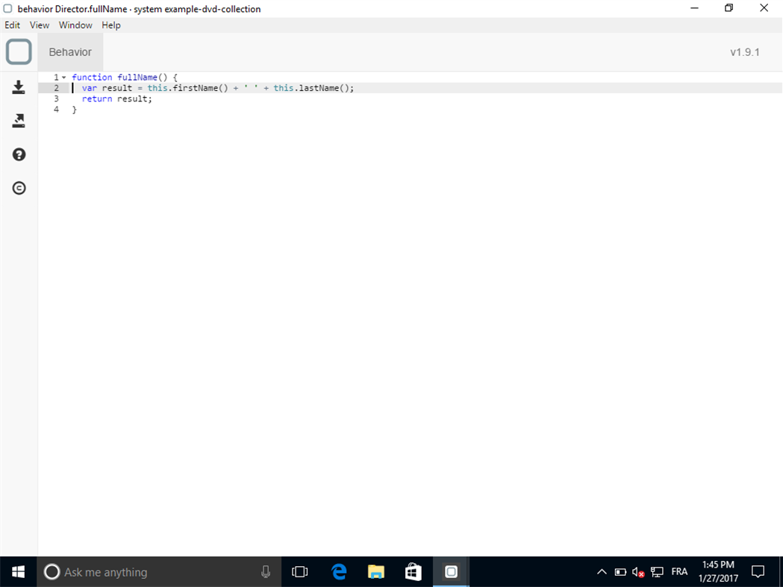Open the FRA language switcher
783x587 pixels.
pos(679,571)
